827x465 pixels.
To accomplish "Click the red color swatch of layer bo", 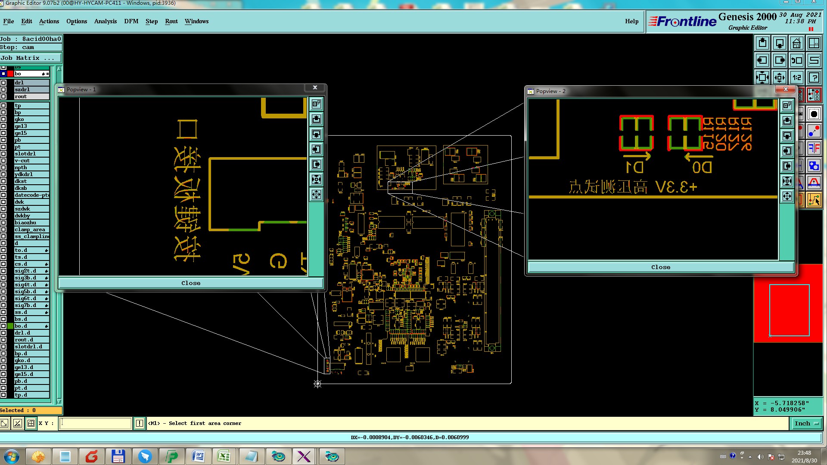I will [10, 74].
